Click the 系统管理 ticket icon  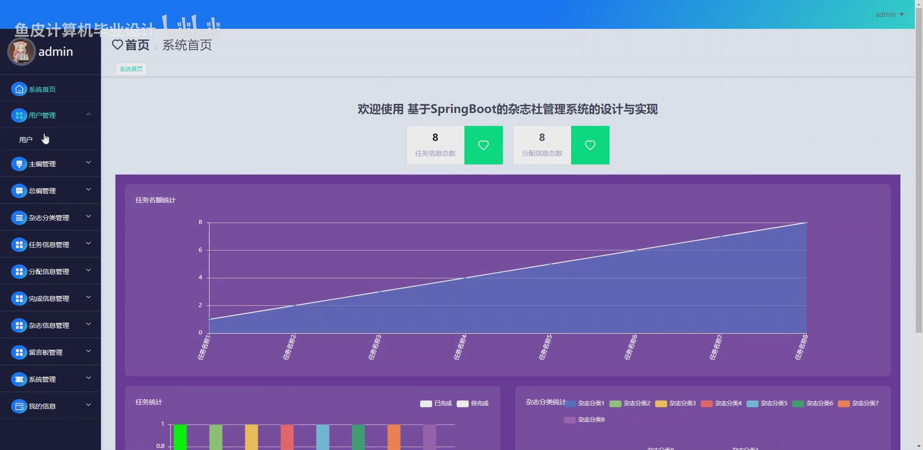click(19, 379)
